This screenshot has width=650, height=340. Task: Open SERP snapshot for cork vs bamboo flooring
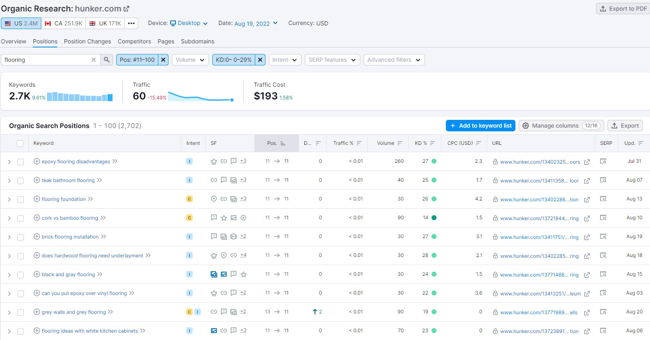(603, 218)
